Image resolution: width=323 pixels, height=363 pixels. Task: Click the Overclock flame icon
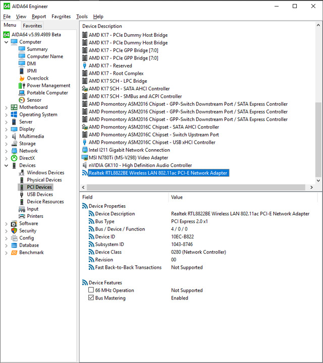click(22, 78)
